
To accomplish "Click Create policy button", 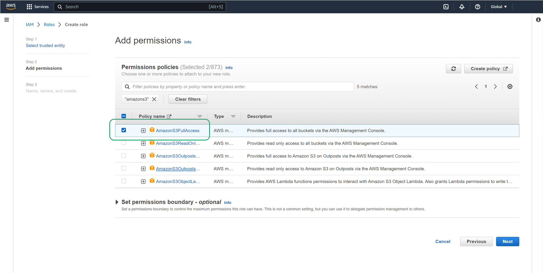I will (488, 69).
